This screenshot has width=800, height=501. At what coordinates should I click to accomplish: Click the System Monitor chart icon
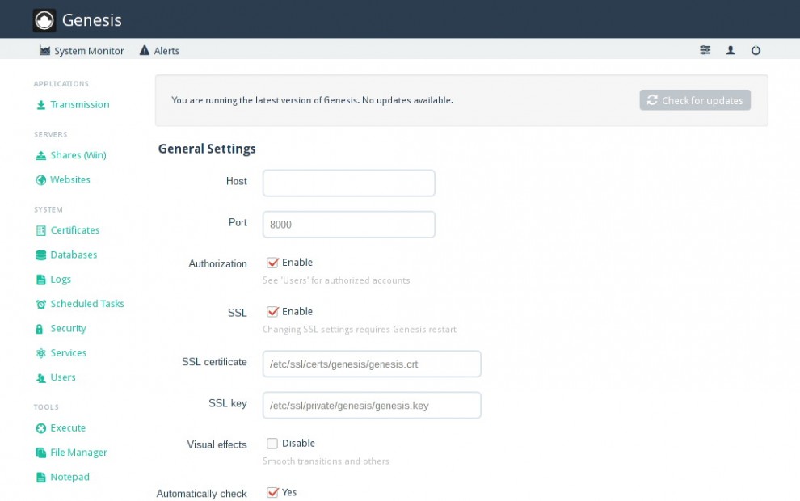click(45, 51)
